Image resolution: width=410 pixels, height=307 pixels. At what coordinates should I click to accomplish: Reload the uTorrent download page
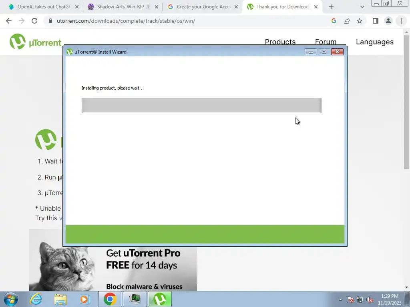pos(34,21)
